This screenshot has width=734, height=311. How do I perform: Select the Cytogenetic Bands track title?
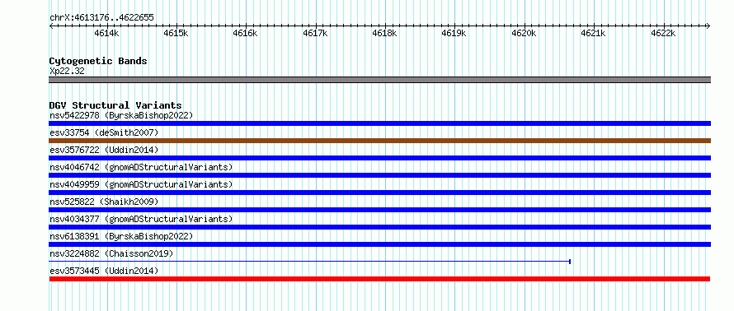pos(98,61)
